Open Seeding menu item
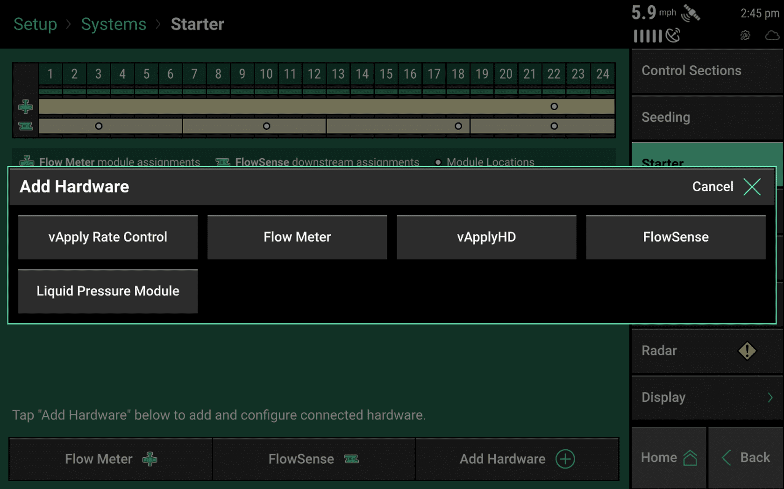Screen dimensions: 784x489 [707, 118]
